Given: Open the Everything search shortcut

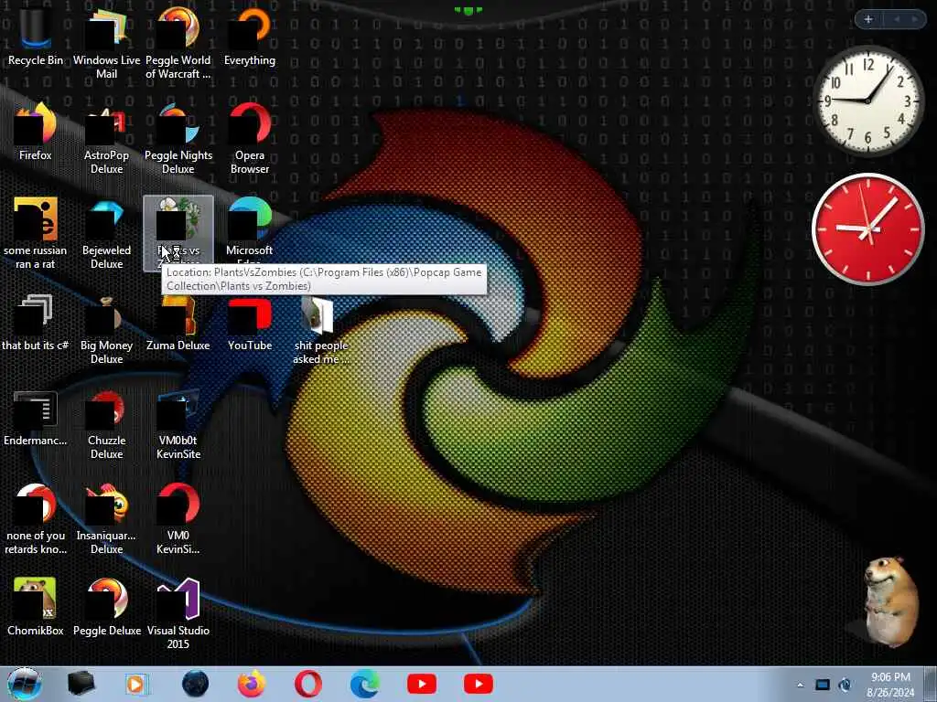Looking at the screenshot, I should [x=250, y=37].
